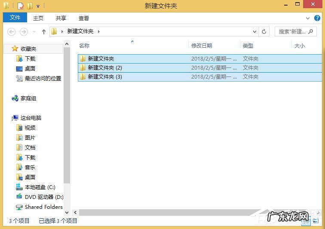Click horizontal scrollbar left arrow
The width and height of the screenshot is (325, 229).
pyautogui.click(x=75, y=212)
